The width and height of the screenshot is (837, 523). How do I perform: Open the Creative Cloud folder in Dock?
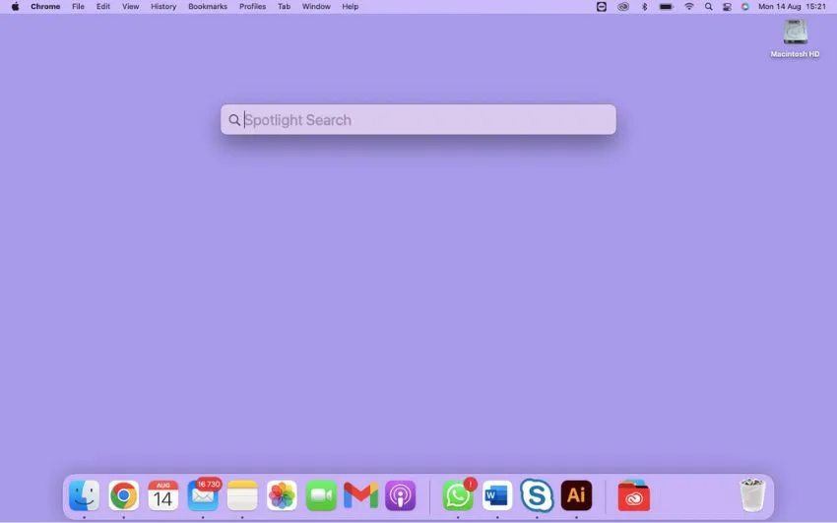point(634,495)
